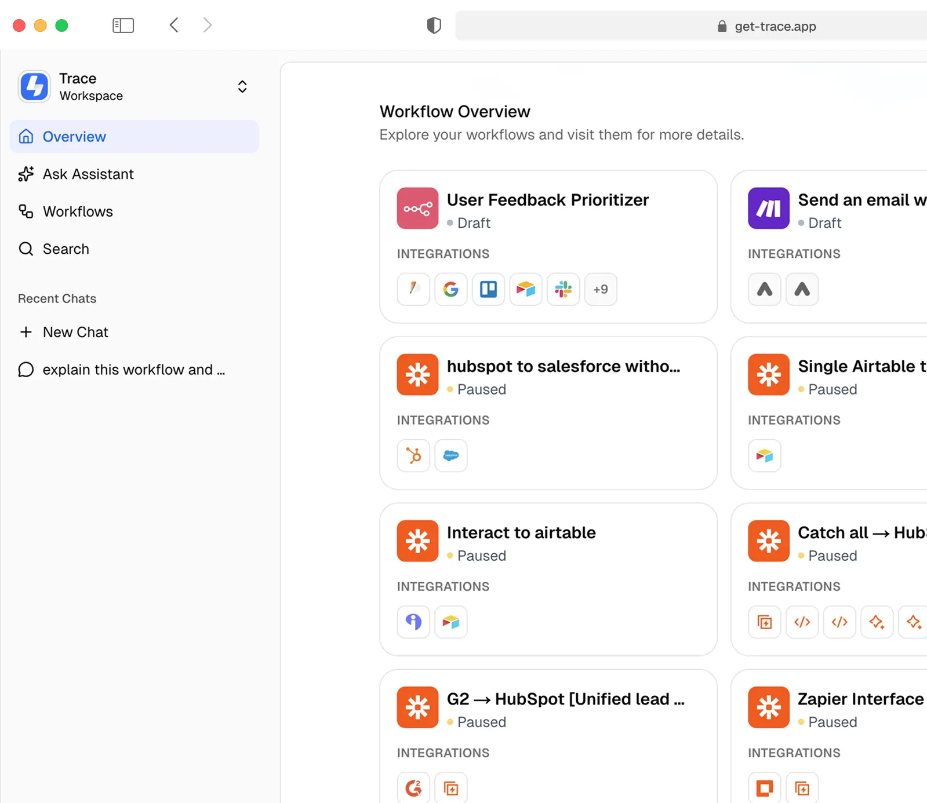Screen dimensions: 927x803
Task: Click the Trello integration icon
Action: pos(488,289)
